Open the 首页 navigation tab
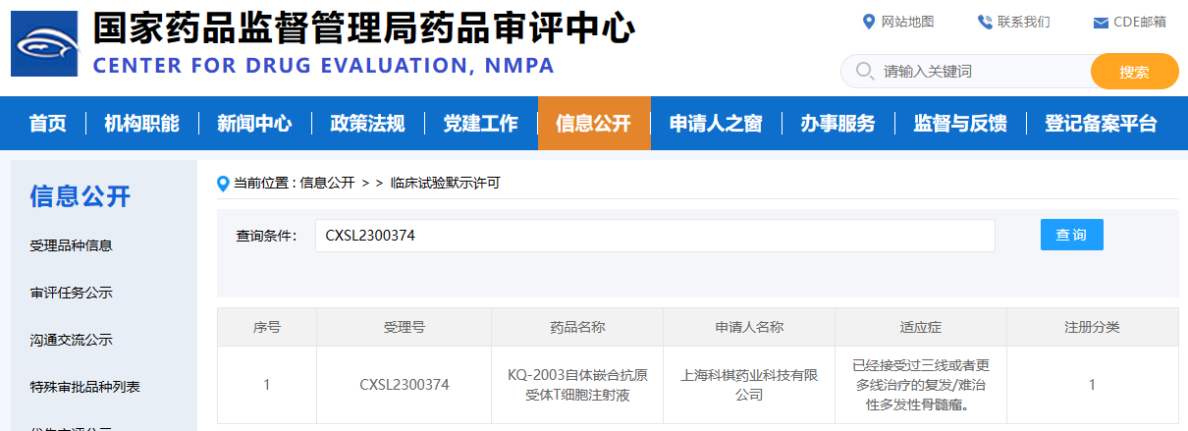This screenshot has height=431, width=1188. click(x=47, y=124)
